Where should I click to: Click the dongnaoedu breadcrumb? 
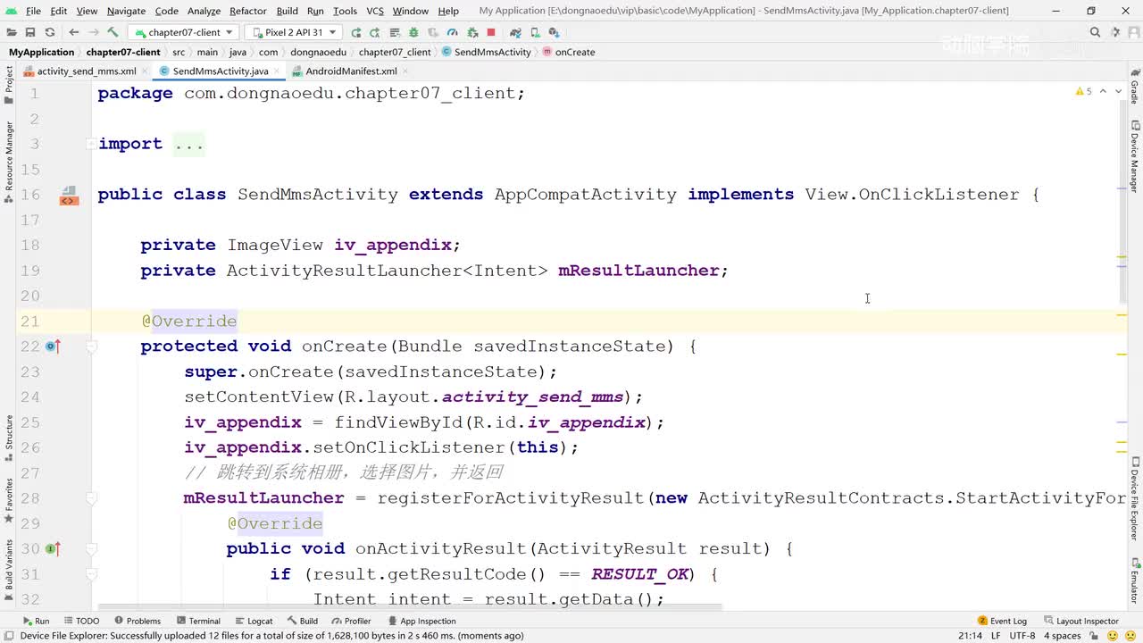[x=318, y=52]
